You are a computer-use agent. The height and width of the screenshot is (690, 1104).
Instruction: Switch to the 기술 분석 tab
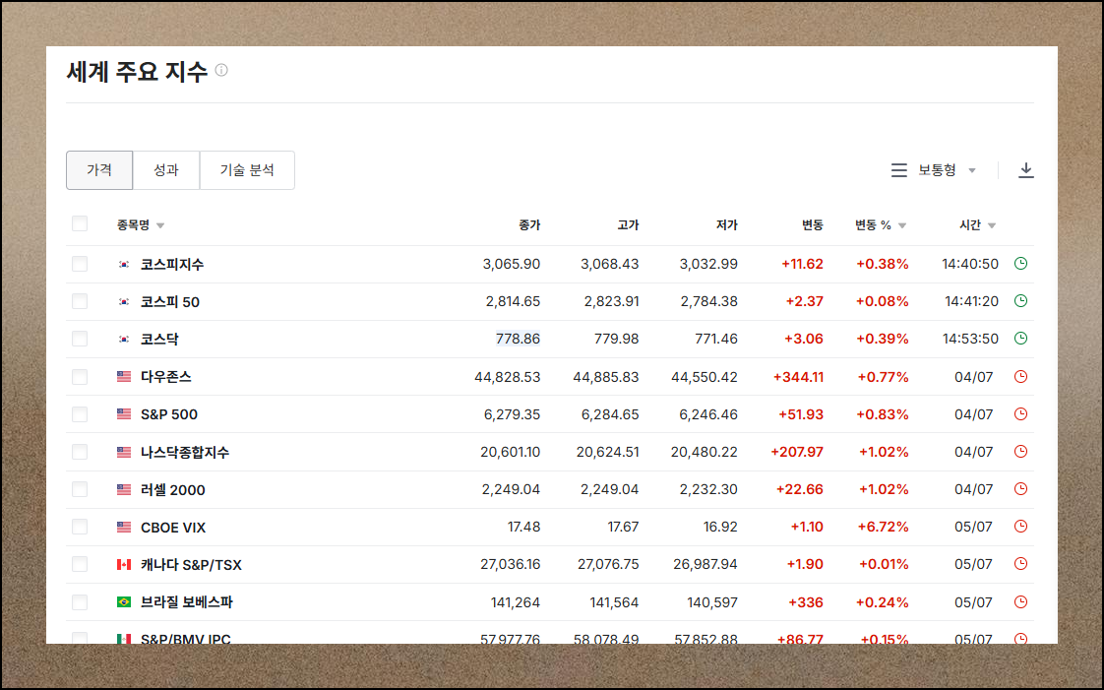tap(247, 169)
